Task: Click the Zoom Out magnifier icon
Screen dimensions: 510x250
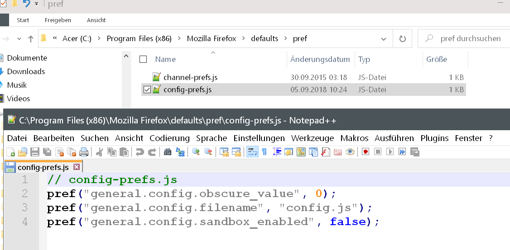Action: pos(208,151)
